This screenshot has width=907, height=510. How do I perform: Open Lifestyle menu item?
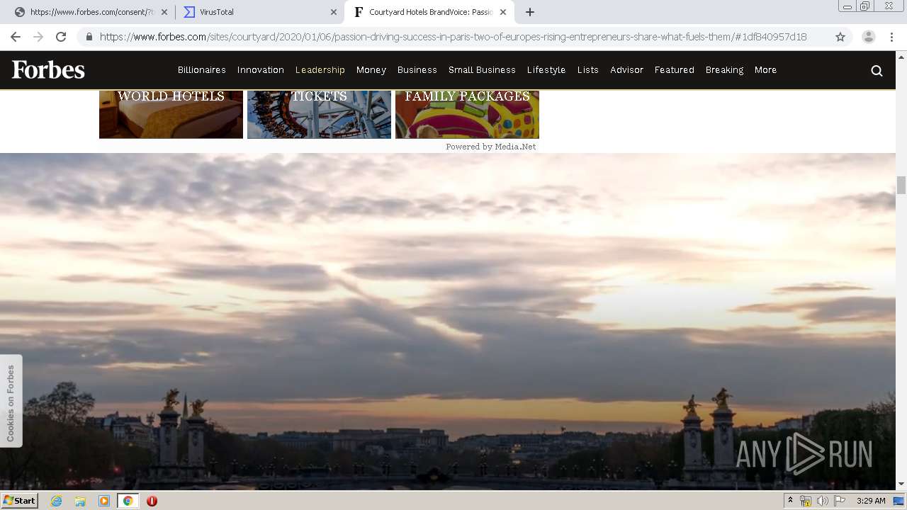pos(546,70)
